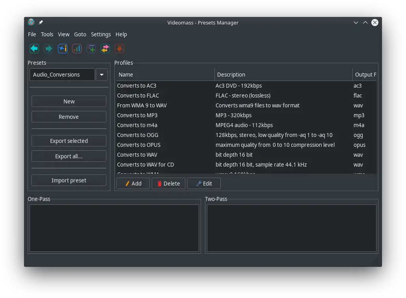Click the Output F column header
Screen dimensions: 406x298
tap(365, 75)
